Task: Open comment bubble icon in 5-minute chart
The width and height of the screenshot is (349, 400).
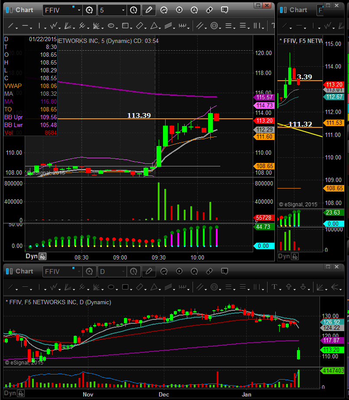Action: coord(225,10)
